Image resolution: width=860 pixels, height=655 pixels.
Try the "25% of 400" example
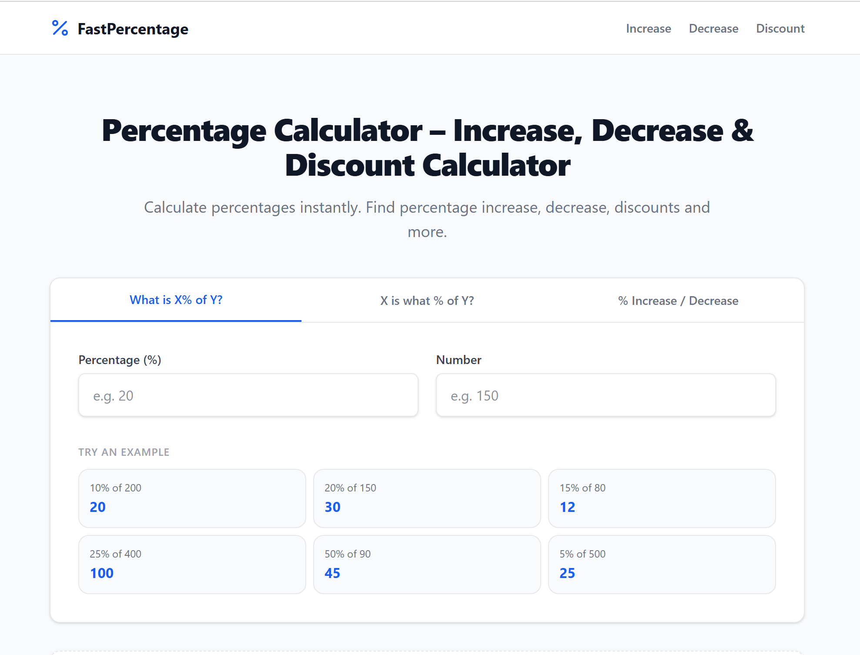192,564
